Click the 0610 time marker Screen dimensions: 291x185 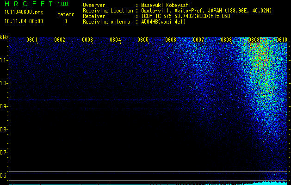282,40
